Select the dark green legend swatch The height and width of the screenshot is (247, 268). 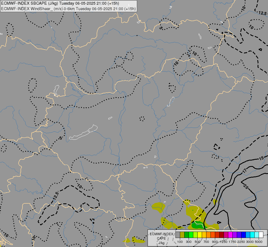187,235
